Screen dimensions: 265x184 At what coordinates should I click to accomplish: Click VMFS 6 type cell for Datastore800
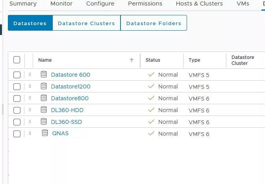pyautogui.click(x=199, y=99)
